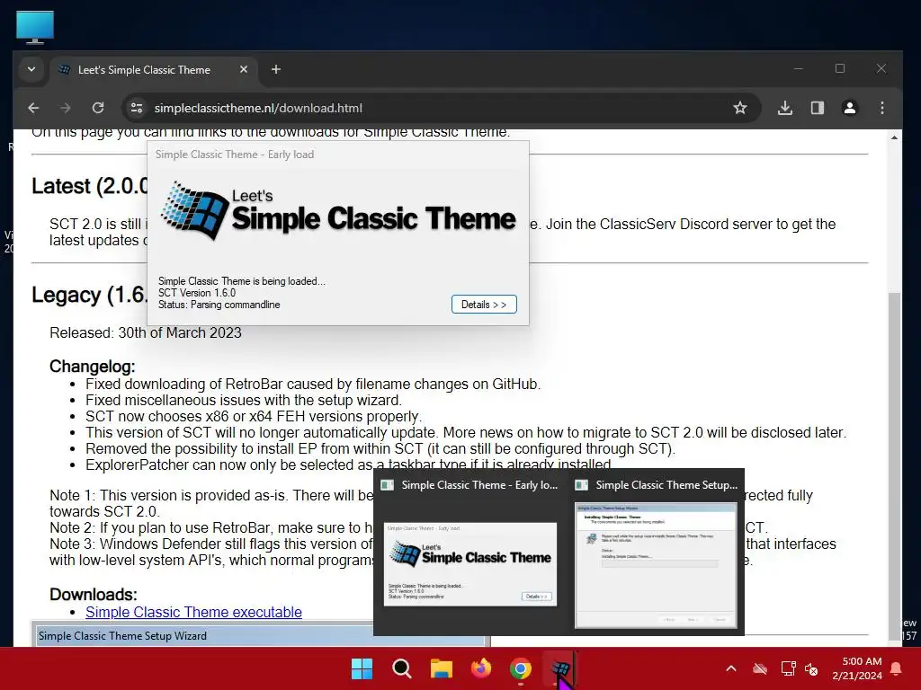Click Windows Start button on taskbar
Image resolution: width=921 pixels, height=690 pixels.
point(362,668)
